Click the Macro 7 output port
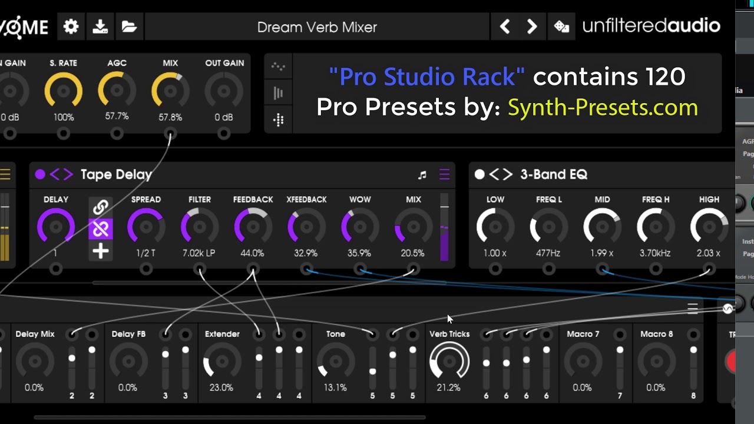The image size is (754, 424). coord(620,334)
